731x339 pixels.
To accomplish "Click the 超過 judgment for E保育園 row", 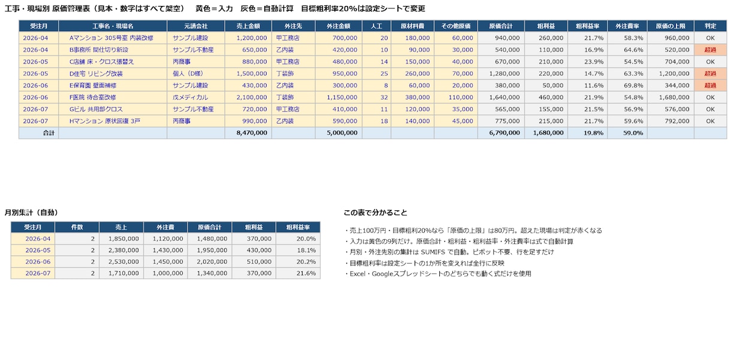I will pyautogui.click(x=710, y=85).
